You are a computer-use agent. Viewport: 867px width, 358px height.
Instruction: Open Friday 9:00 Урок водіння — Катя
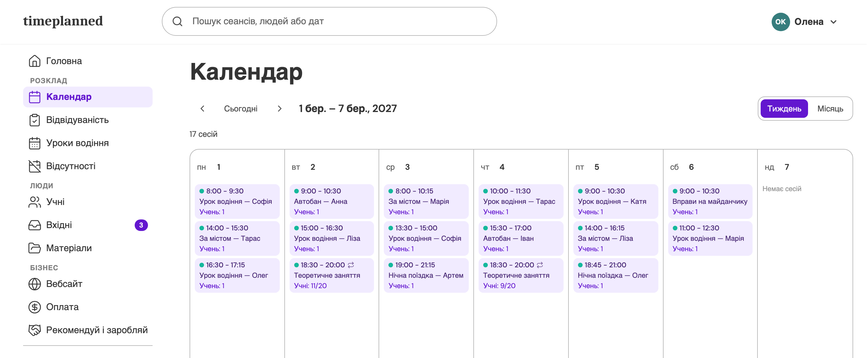point(616,201)
